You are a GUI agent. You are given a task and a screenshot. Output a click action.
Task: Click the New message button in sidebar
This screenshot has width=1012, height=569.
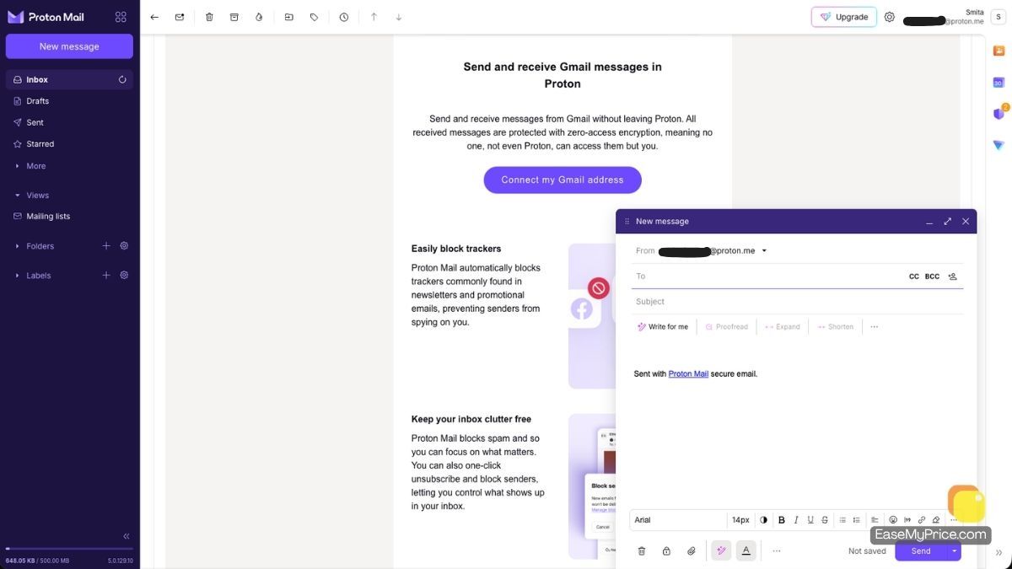pyautogui.click(x=69, y=46)
